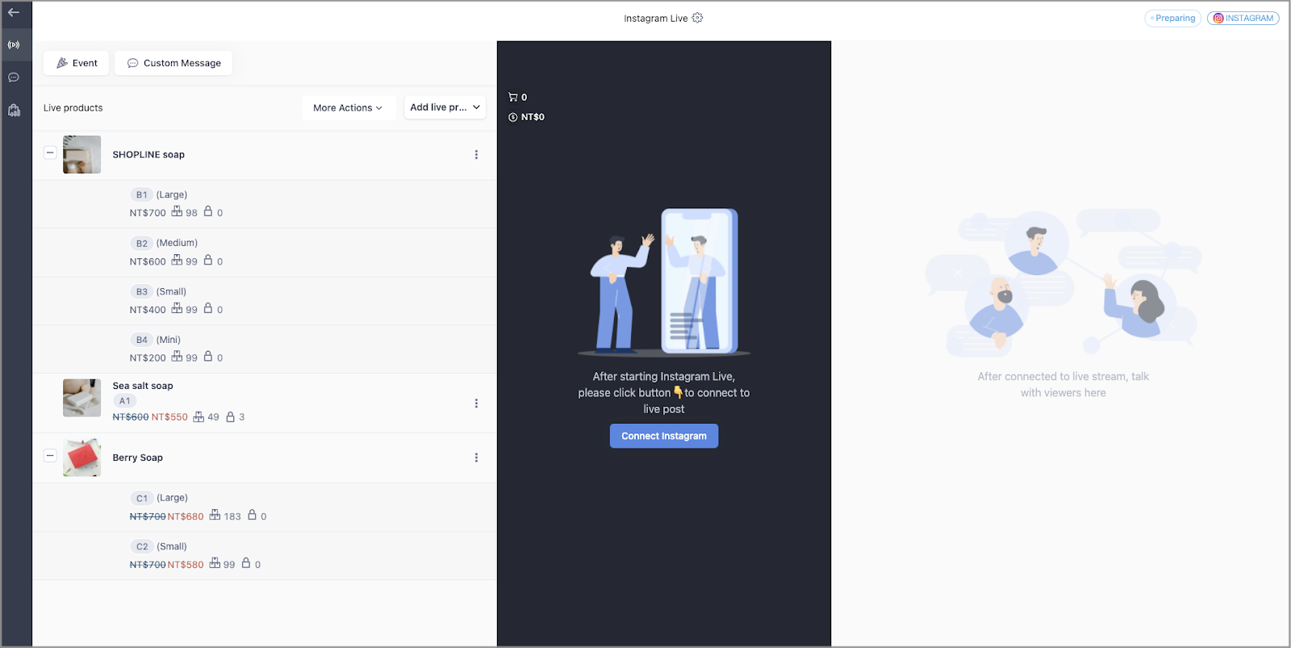Open the Event button

(77, 63)
